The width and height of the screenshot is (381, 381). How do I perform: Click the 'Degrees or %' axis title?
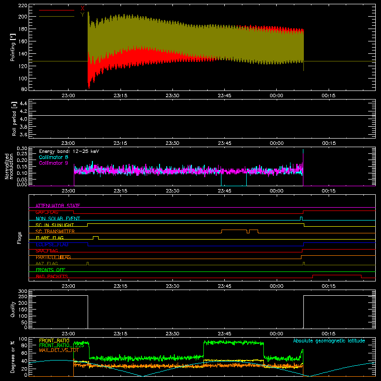(13, 357)
